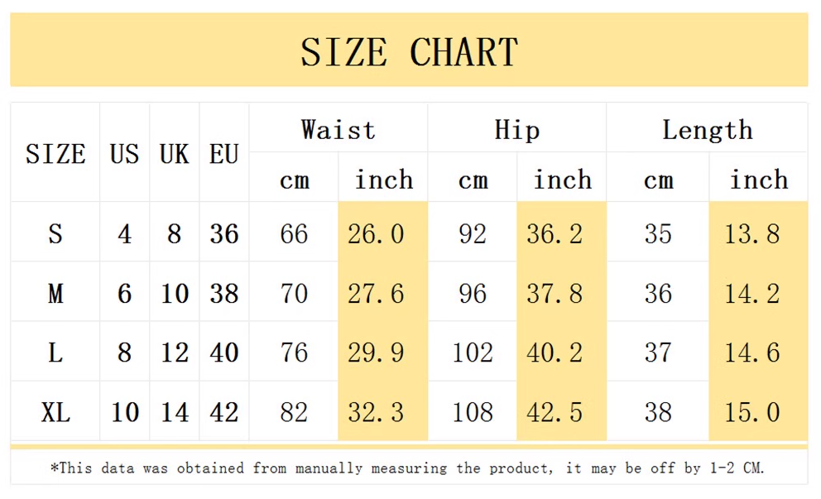
Task: Click the inch subheader under Length
Action: [x=758, y=180]
